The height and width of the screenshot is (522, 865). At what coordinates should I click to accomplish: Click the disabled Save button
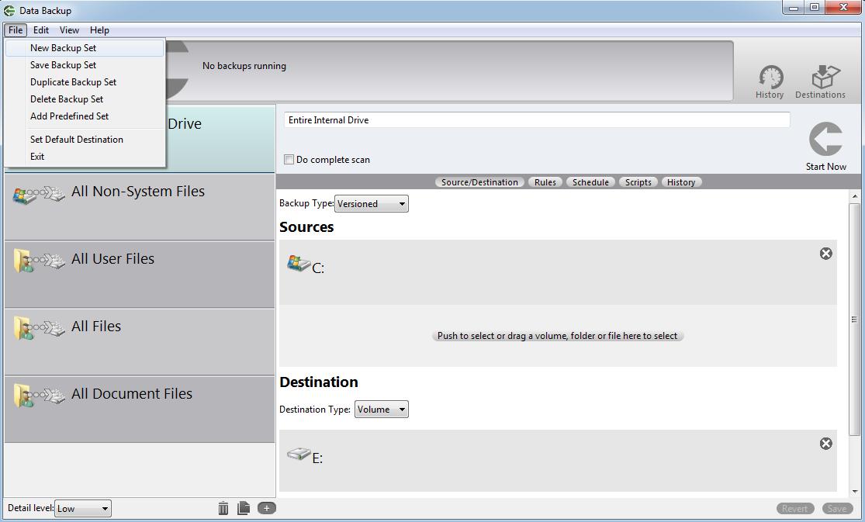838,508
